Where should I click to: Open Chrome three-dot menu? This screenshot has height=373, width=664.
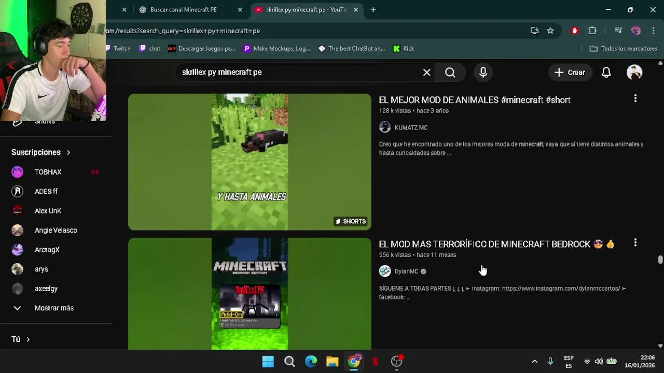click(653, 31)
